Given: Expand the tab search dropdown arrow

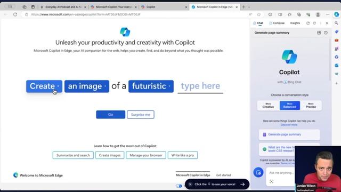Looking at the screenshot, I should pos(249,7).
